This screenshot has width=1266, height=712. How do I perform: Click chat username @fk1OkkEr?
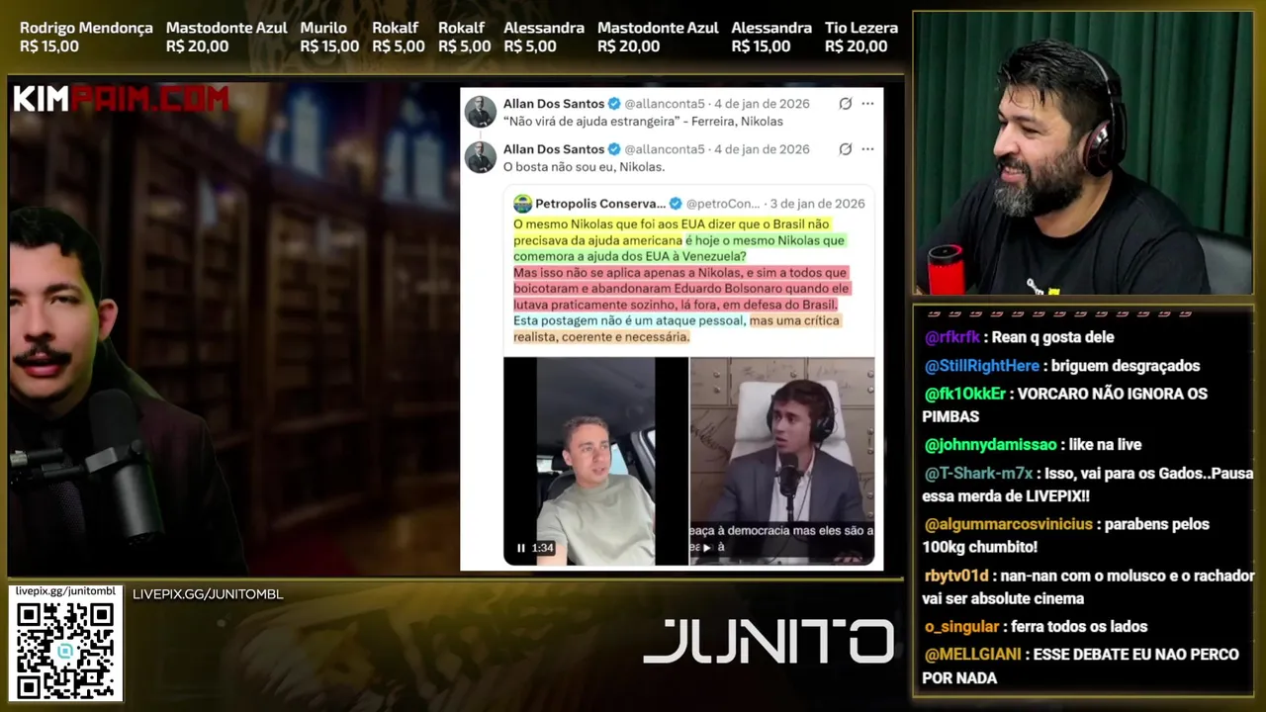(965, 394)
